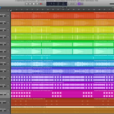
Task: Click the time signature and key display
Action: (x=63, y=4)
